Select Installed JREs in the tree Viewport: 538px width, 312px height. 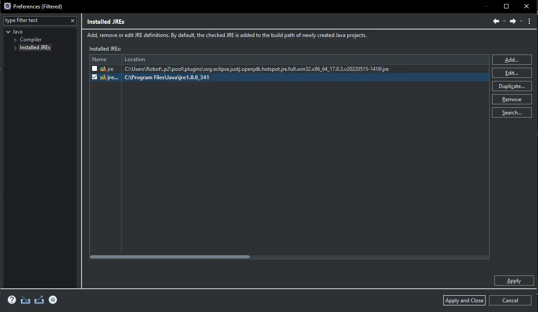tap(35, 48)
